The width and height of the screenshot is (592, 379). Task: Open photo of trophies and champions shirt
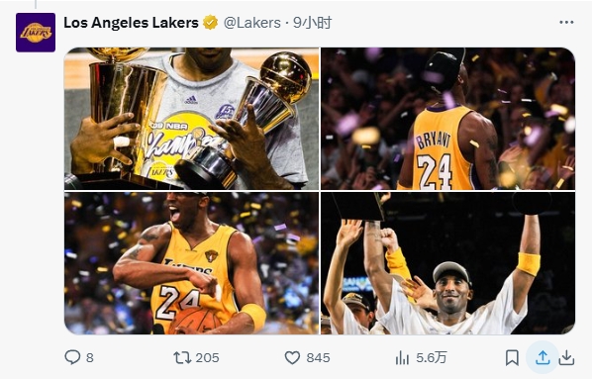pyautogui.click(x=191, y=119)
